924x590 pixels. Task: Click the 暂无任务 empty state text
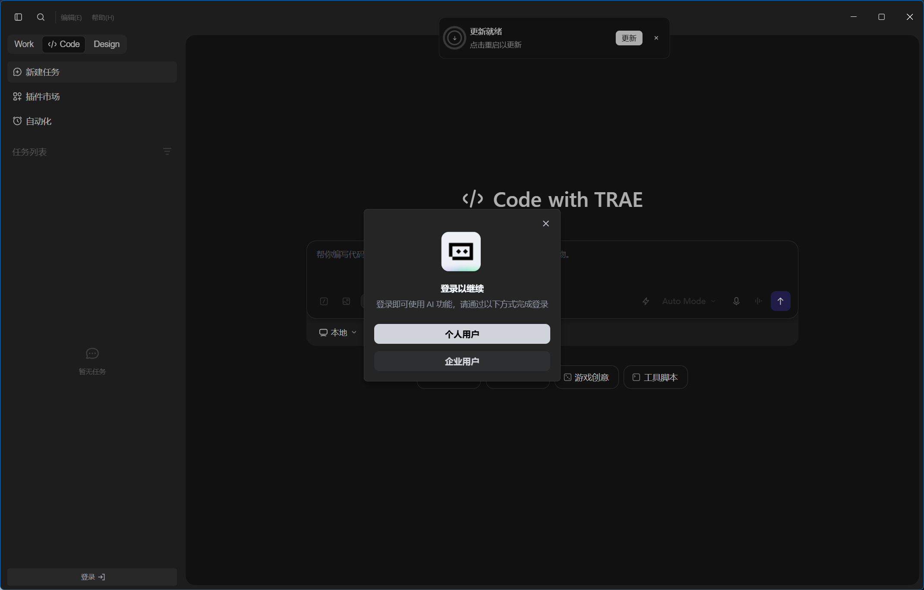[x=92, y=371]
